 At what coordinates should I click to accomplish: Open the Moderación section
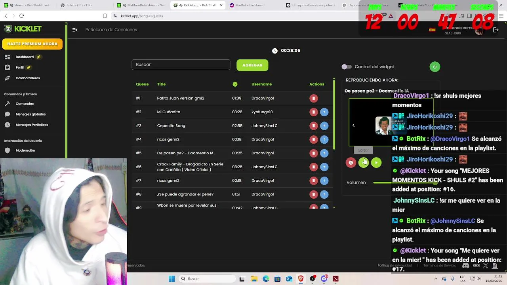pyautogui.click(x=25, y=150)
